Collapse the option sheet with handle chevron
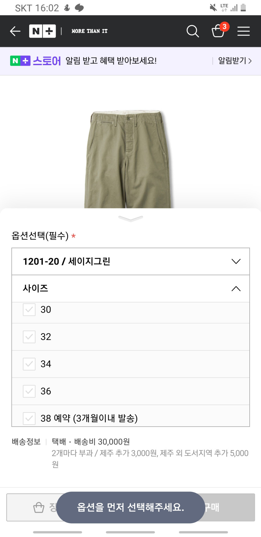Screen dimensions: 261x537 tap(131, 219)
